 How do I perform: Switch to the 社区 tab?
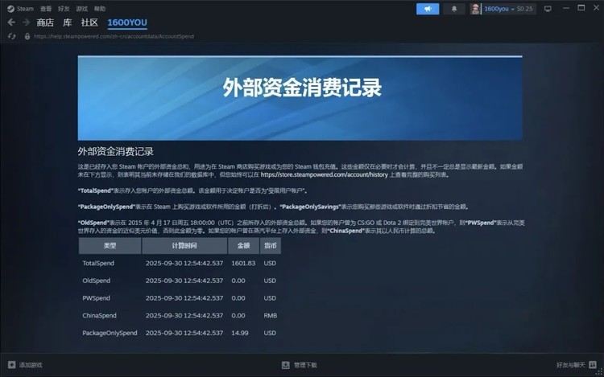click(89, 23)
